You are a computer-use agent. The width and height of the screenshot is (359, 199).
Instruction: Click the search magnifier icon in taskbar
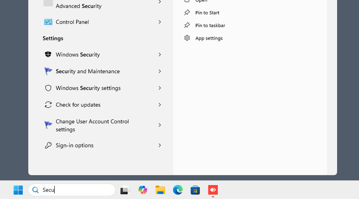(35, 190)
